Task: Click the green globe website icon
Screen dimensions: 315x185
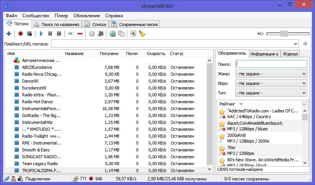Action: click(x=113, y=34)
